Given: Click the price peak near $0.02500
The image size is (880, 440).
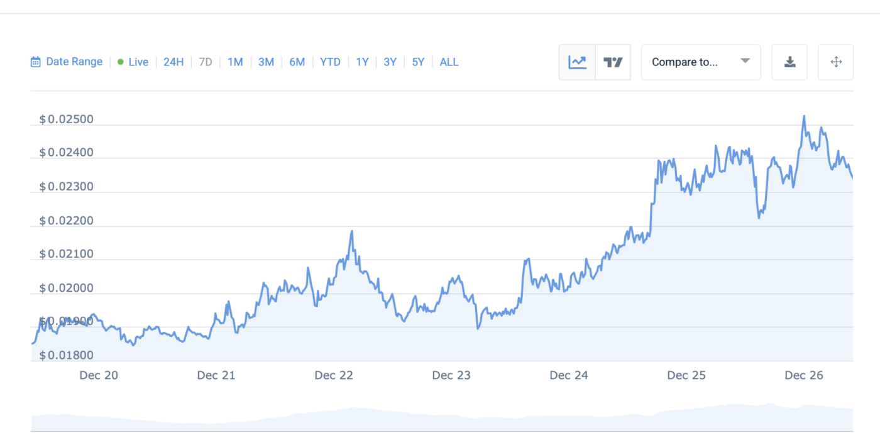Looking at the screenshot, I should point(803,116).
